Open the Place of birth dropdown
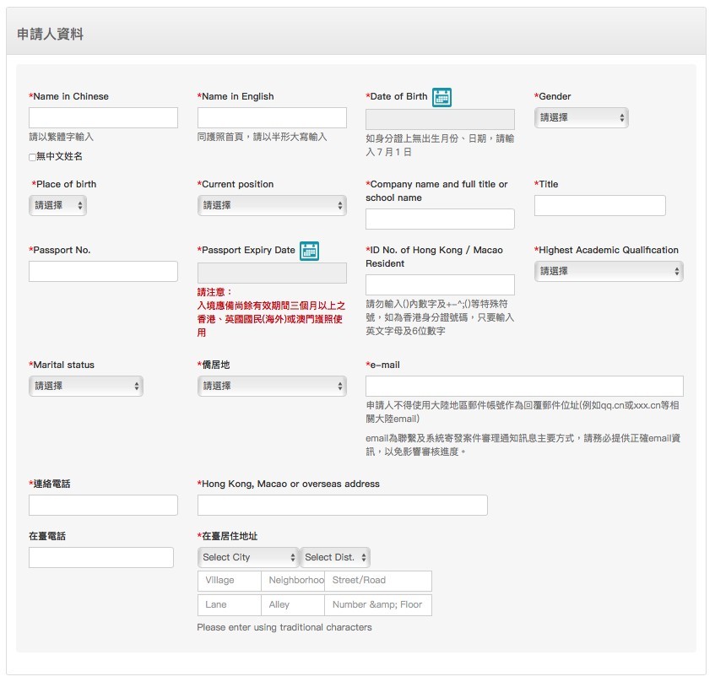Image resolution: width=715 pixels, height=682 pixels. tap(57, 205)
